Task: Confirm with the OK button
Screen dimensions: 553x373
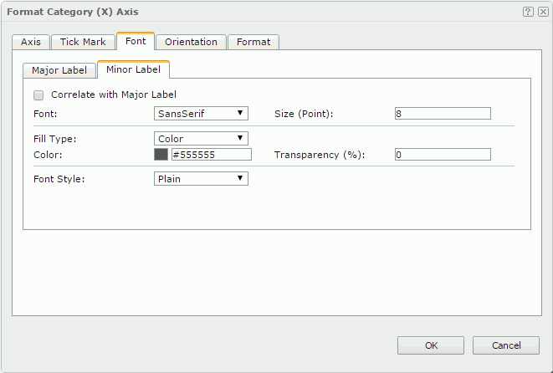Action: 431,345
